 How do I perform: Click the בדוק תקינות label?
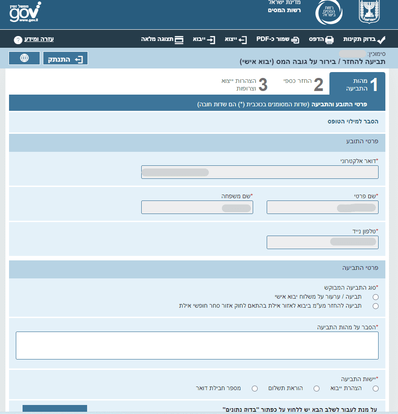(x=359, y=39)
